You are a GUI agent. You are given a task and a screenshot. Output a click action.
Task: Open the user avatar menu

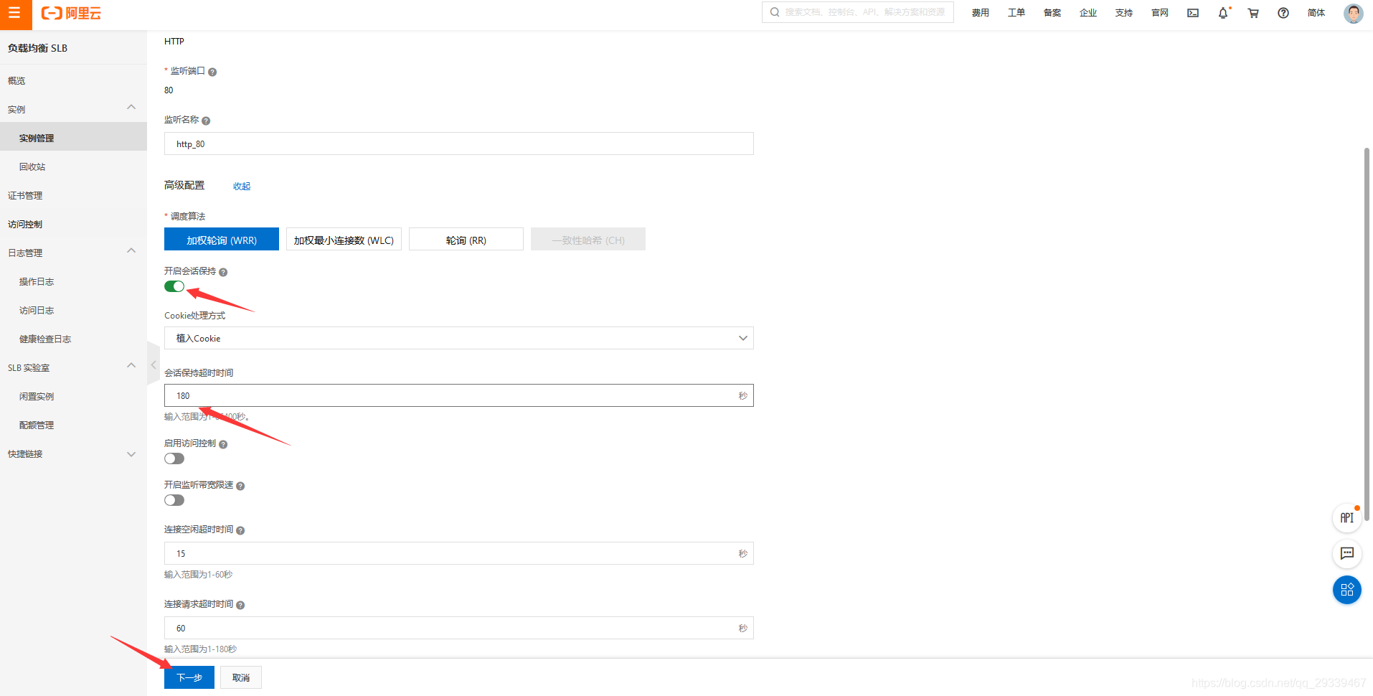tap(1353, 13)
